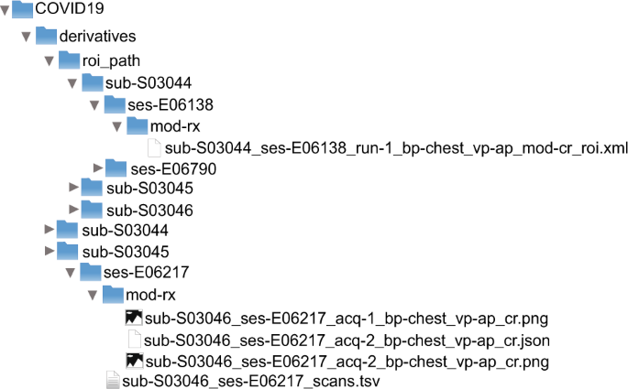Click the acq-2 JSON file icon

click(x=134, y=340)
